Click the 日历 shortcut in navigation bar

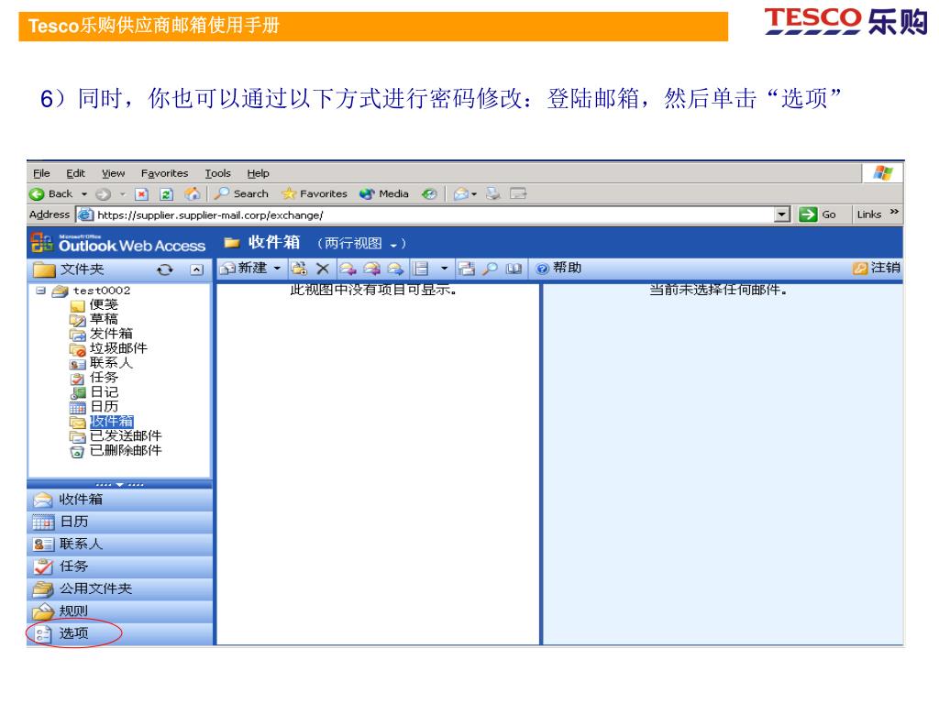tap(120, 522)
